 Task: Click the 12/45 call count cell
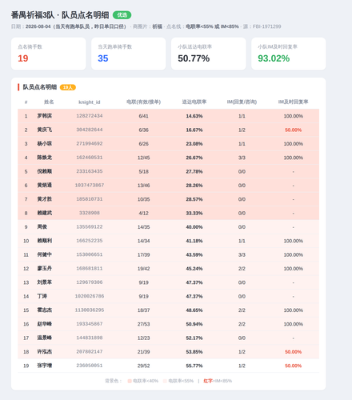pos(143,158)
